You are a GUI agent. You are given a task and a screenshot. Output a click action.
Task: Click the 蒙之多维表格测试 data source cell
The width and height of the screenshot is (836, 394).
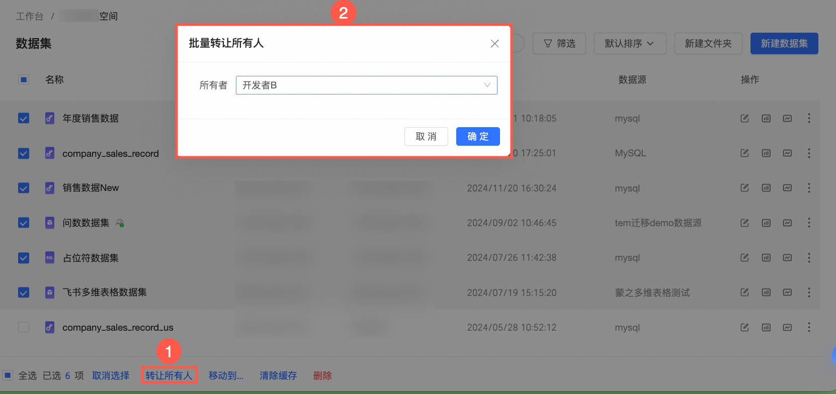coord(652,292)
